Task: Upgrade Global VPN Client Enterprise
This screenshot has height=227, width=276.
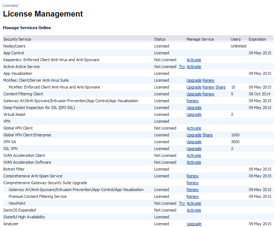Action: pyautogui.click(x=194, y=135)
